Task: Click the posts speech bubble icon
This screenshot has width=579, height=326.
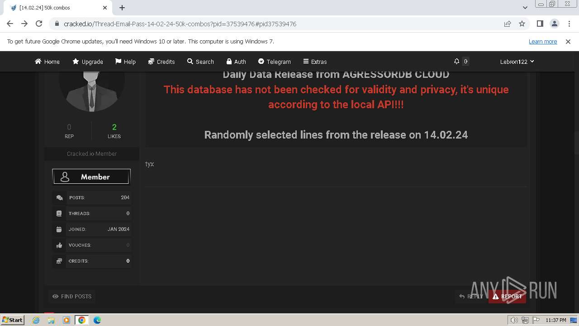Action: (59, 197)
